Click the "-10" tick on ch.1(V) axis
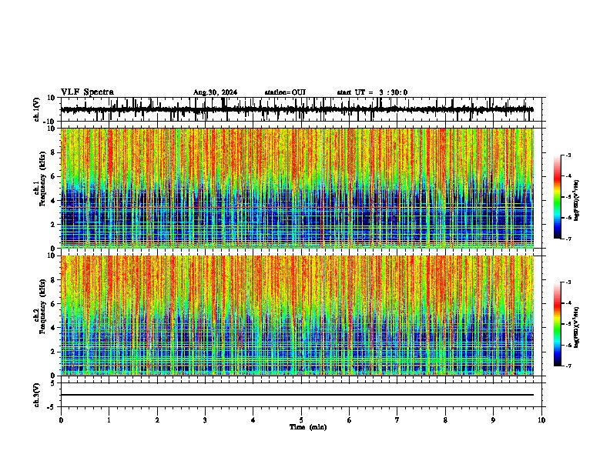 point(50,121)
